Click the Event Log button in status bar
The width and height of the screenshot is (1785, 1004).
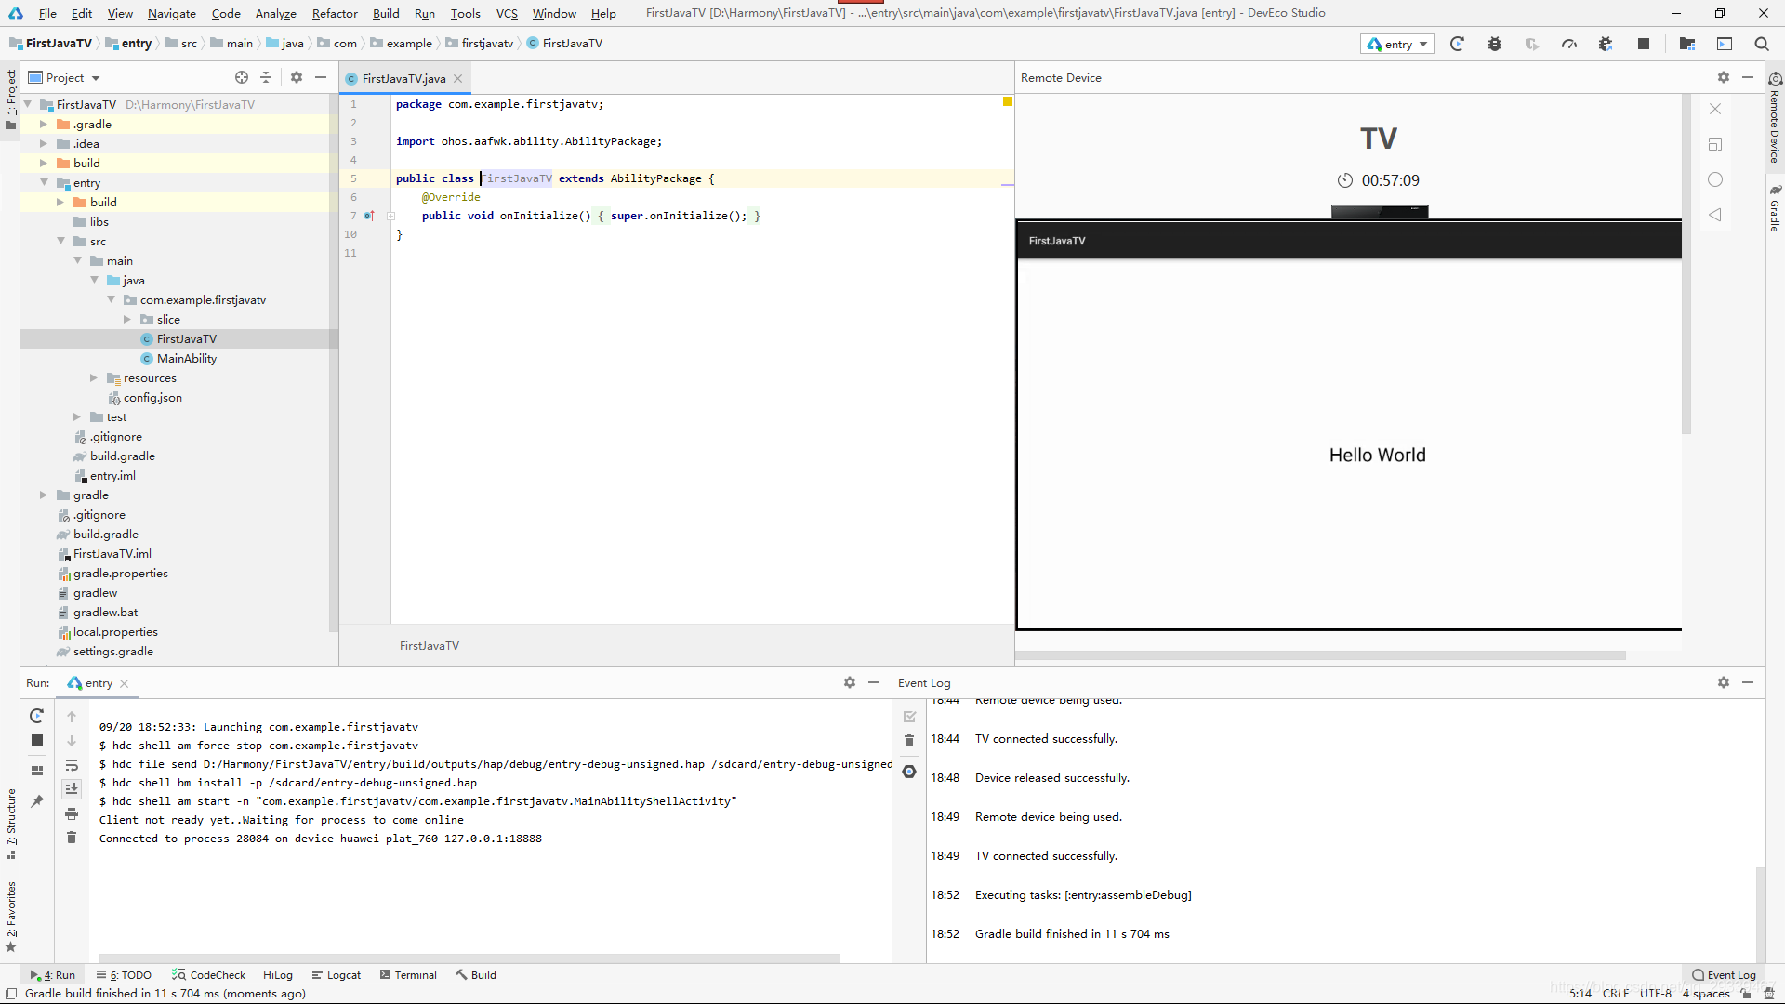(1724, 975)
